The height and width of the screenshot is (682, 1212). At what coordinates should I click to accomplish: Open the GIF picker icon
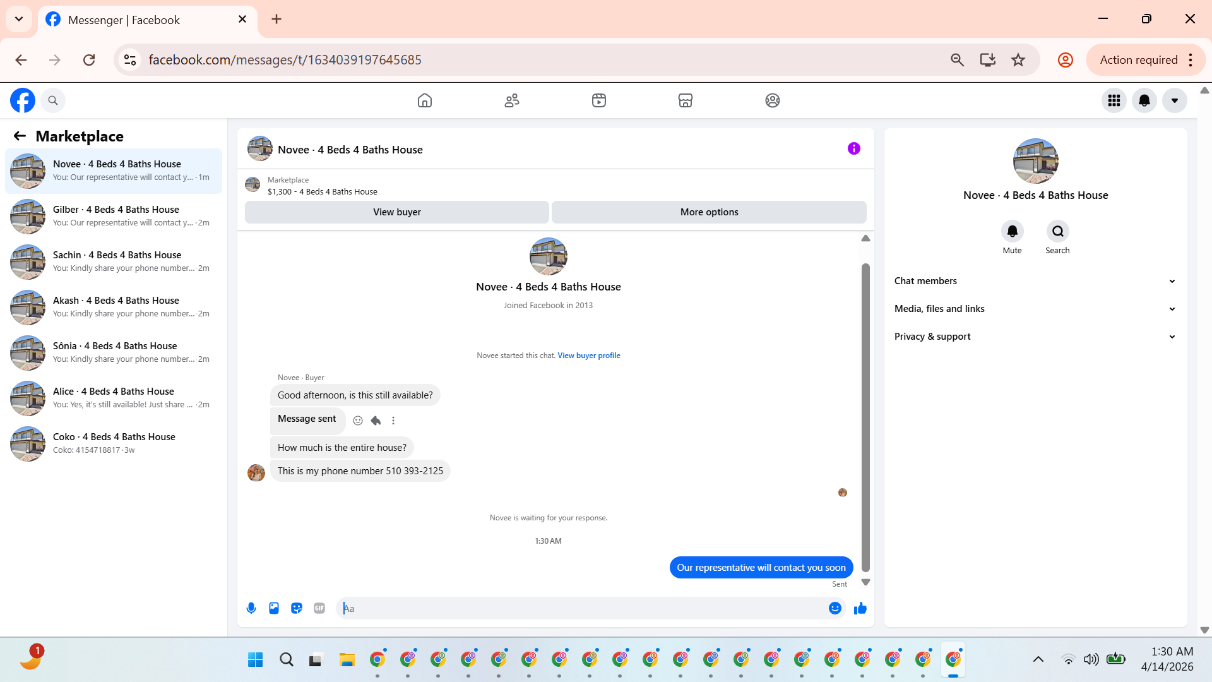pos(319,608)
